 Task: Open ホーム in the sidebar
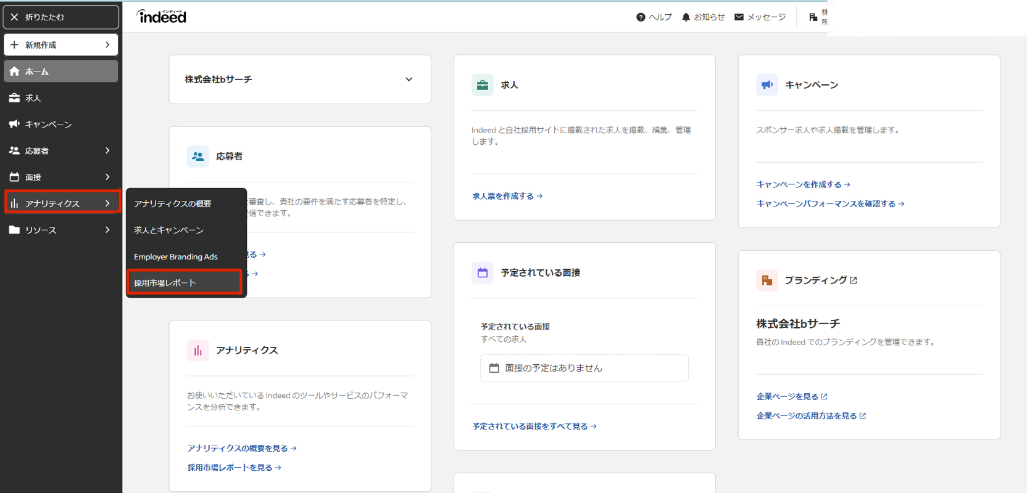click(x=60, y=71)
